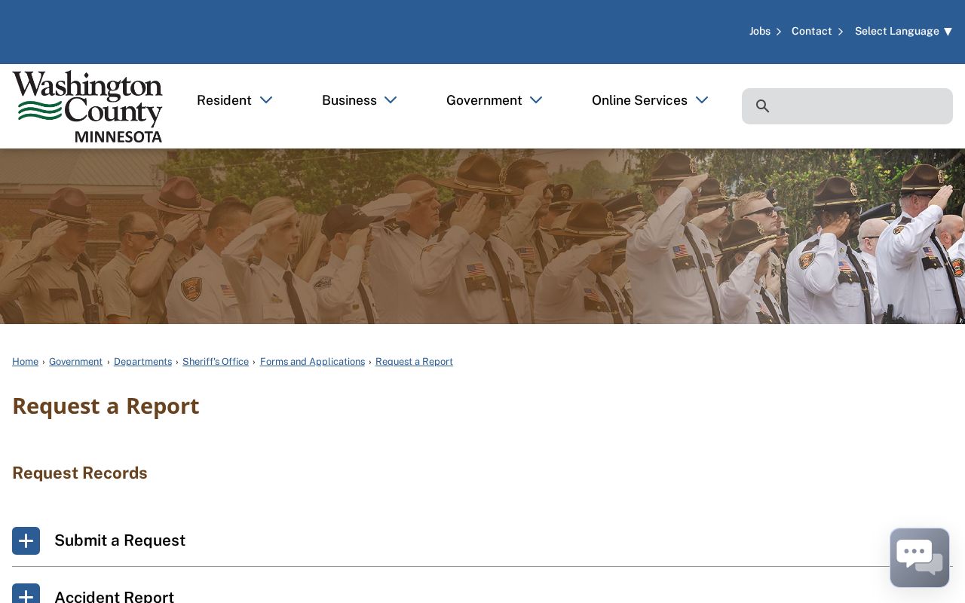This screenshot has width=965, height=603.
Task: Click the Request a Report page title
Action: [x=106, y=406]
